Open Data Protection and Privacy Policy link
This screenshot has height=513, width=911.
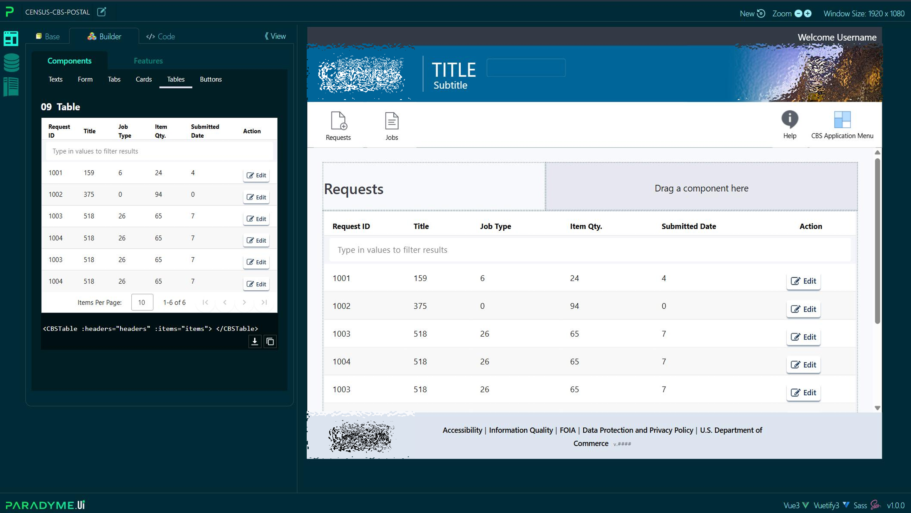pos(638,430)
